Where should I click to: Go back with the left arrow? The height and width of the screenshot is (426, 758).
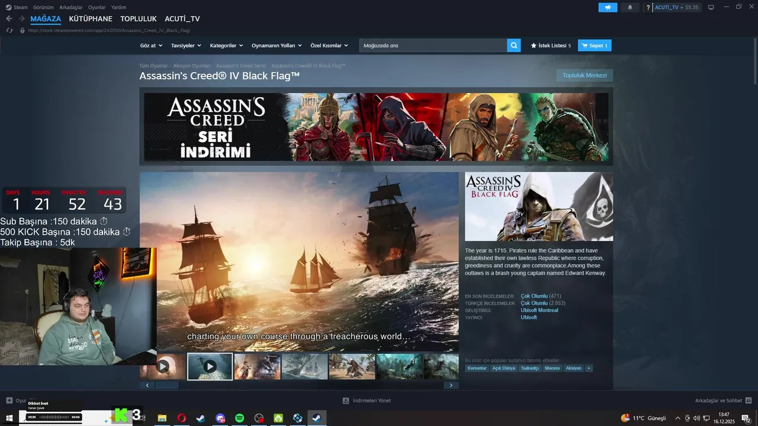coord(9,19)
